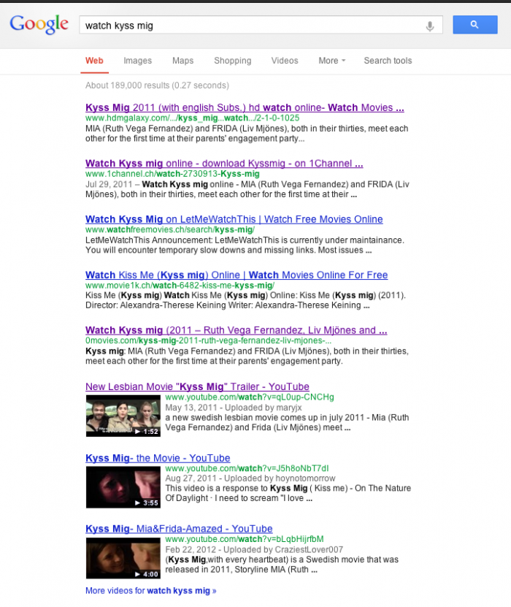Focus the search box containing 'watch kyss mig'
511x607 pixels.
(x=261, y=25)
